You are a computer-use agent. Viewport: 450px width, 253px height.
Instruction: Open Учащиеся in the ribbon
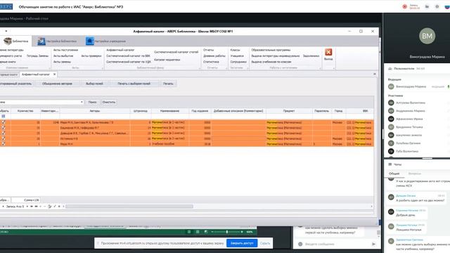237,56
